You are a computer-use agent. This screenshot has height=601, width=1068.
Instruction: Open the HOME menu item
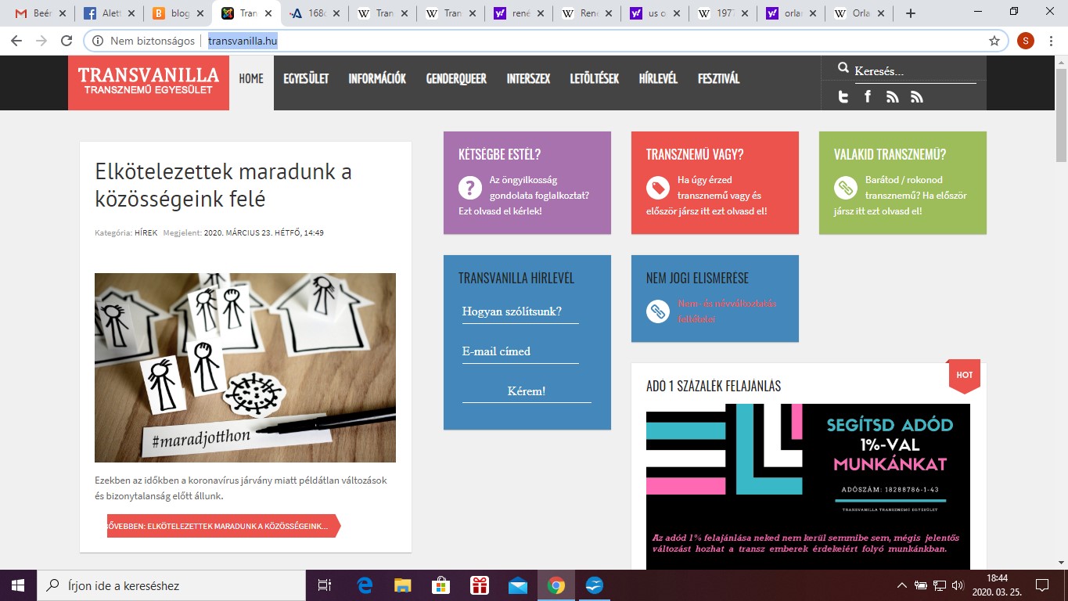(251, 78)
